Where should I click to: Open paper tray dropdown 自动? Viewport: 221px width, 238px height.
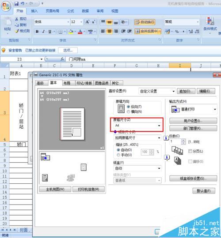point(137,168)
